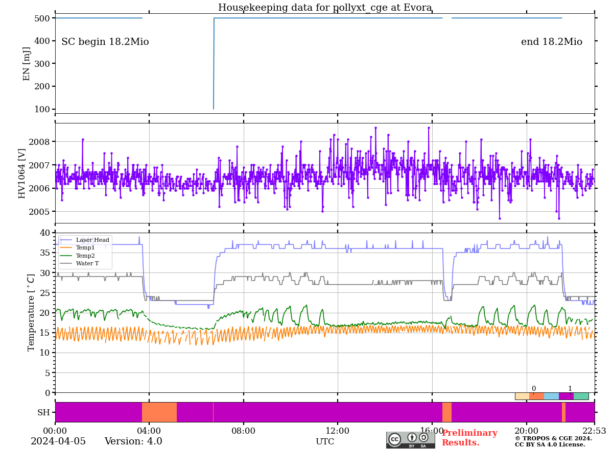Click the thin orange SH segment near 21:30
Viewport: 613px width, 449px height.
click(563, 412)
